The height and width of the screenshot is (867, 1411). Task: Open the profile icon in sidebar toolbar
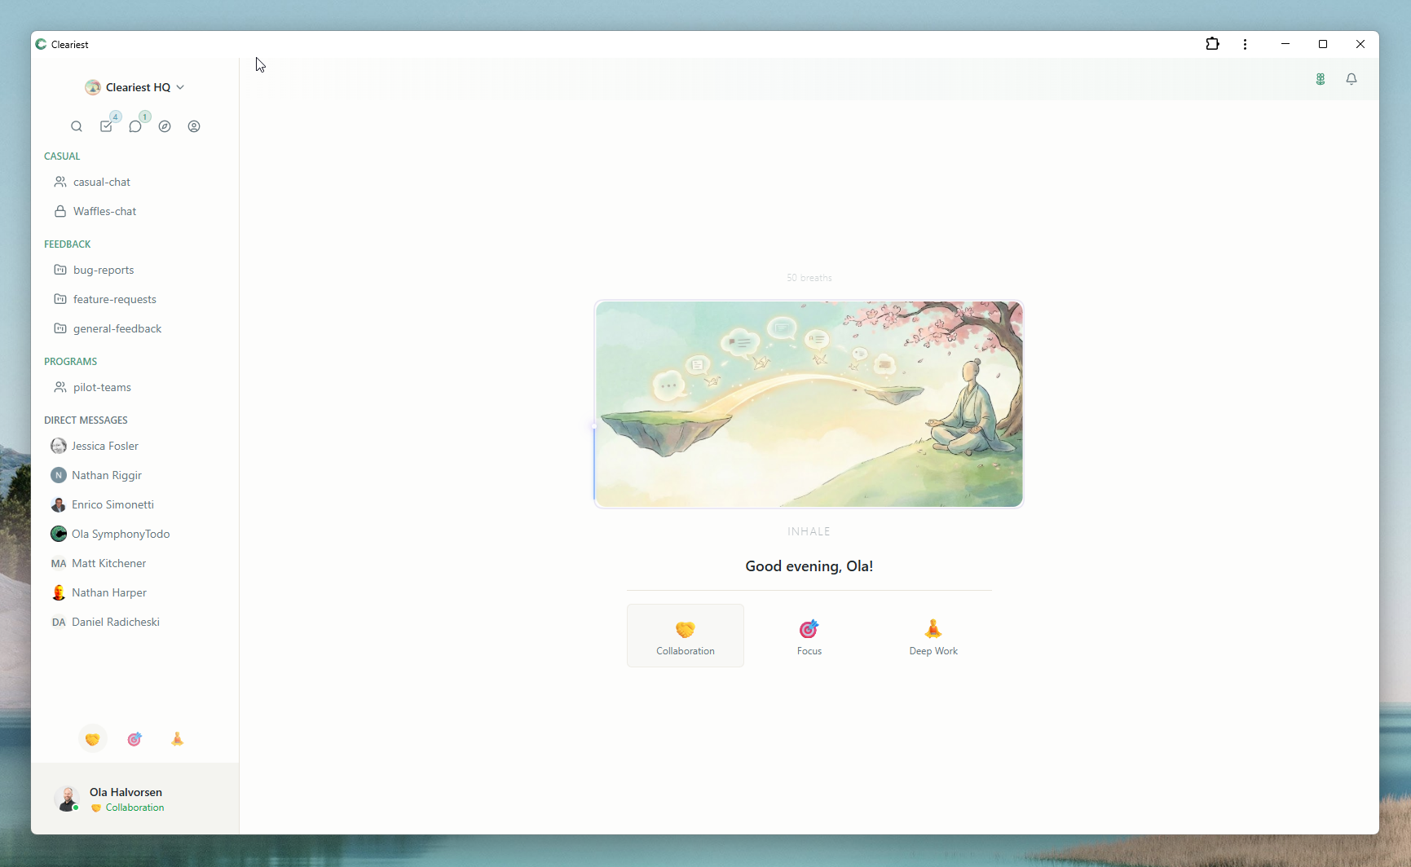(x=194, y=126)
